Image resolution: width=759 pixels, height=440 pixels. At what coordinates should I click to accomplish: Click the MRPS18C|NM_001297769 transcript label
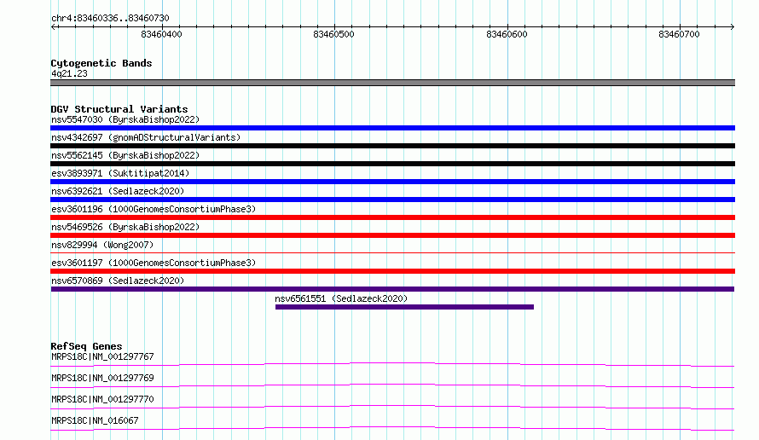pyautogui.click(x=102, y=378)
